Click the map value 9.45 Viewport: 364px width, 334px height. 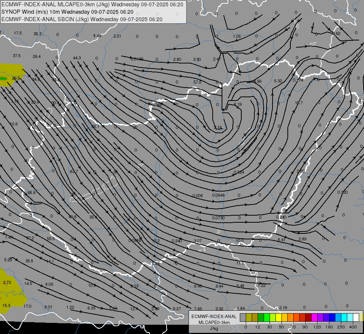click(x=198, y=286)
